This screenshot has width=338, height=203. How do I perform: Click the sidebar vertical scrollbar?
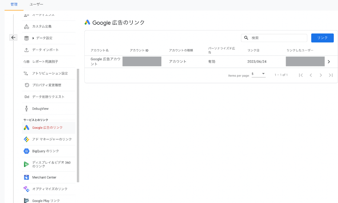(78, 125)
